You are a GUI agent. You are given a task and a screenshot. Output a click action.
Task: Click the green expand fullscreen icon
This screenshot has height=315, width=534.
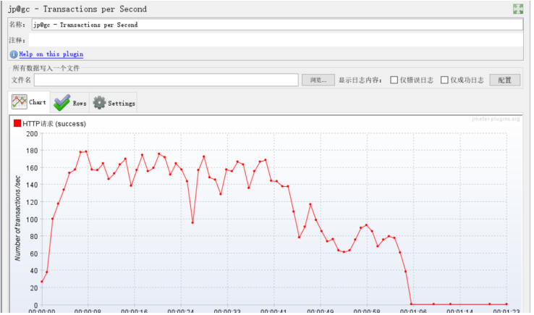(x=517, y=9)
